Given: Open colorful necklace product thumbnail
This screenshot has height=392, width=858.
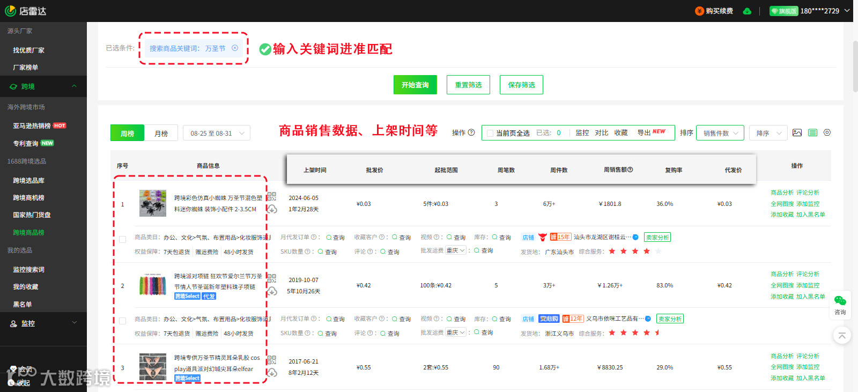Looking at the screenshot, I should pyautogui.click(x=153, y=285).
